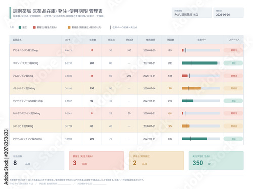Click the カルボシステイン錠500mg drug name

[26, 113]
